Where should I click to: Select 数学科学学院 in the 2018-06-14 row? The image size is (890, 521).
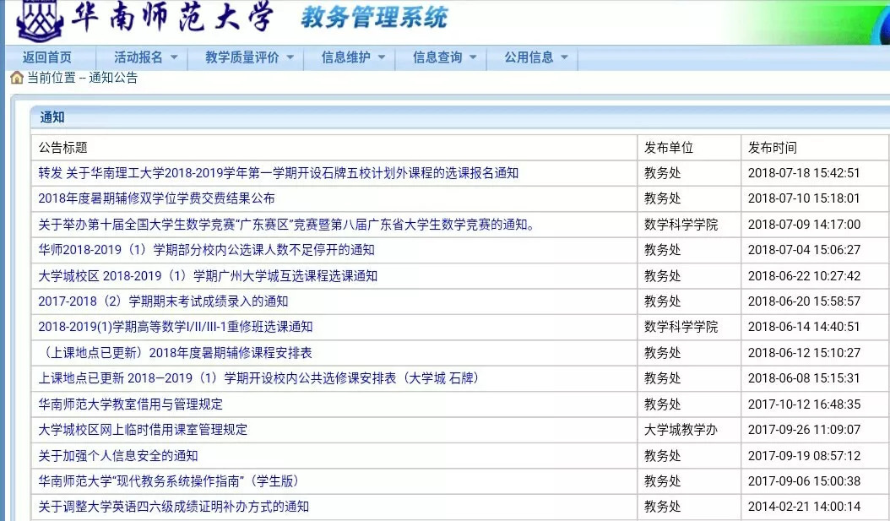click(681, 327)
